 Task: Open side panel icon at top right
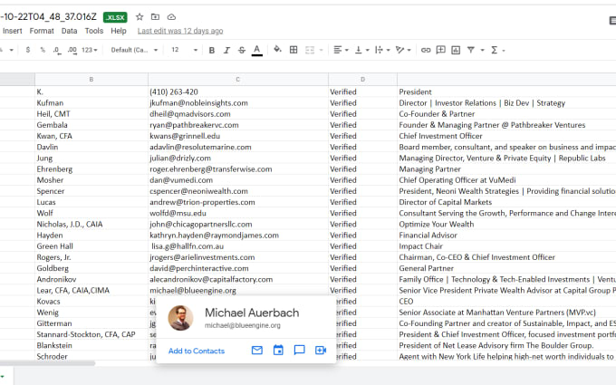(x=612, y=21)
